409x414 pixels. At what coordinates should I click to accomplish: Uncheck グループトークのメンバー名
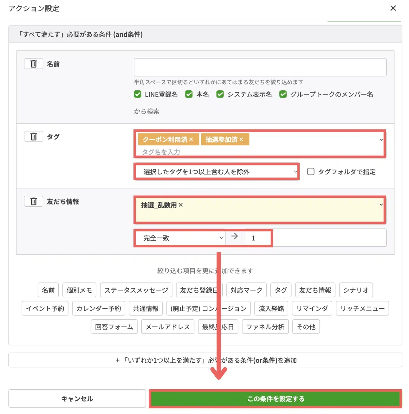coord(283,94)
